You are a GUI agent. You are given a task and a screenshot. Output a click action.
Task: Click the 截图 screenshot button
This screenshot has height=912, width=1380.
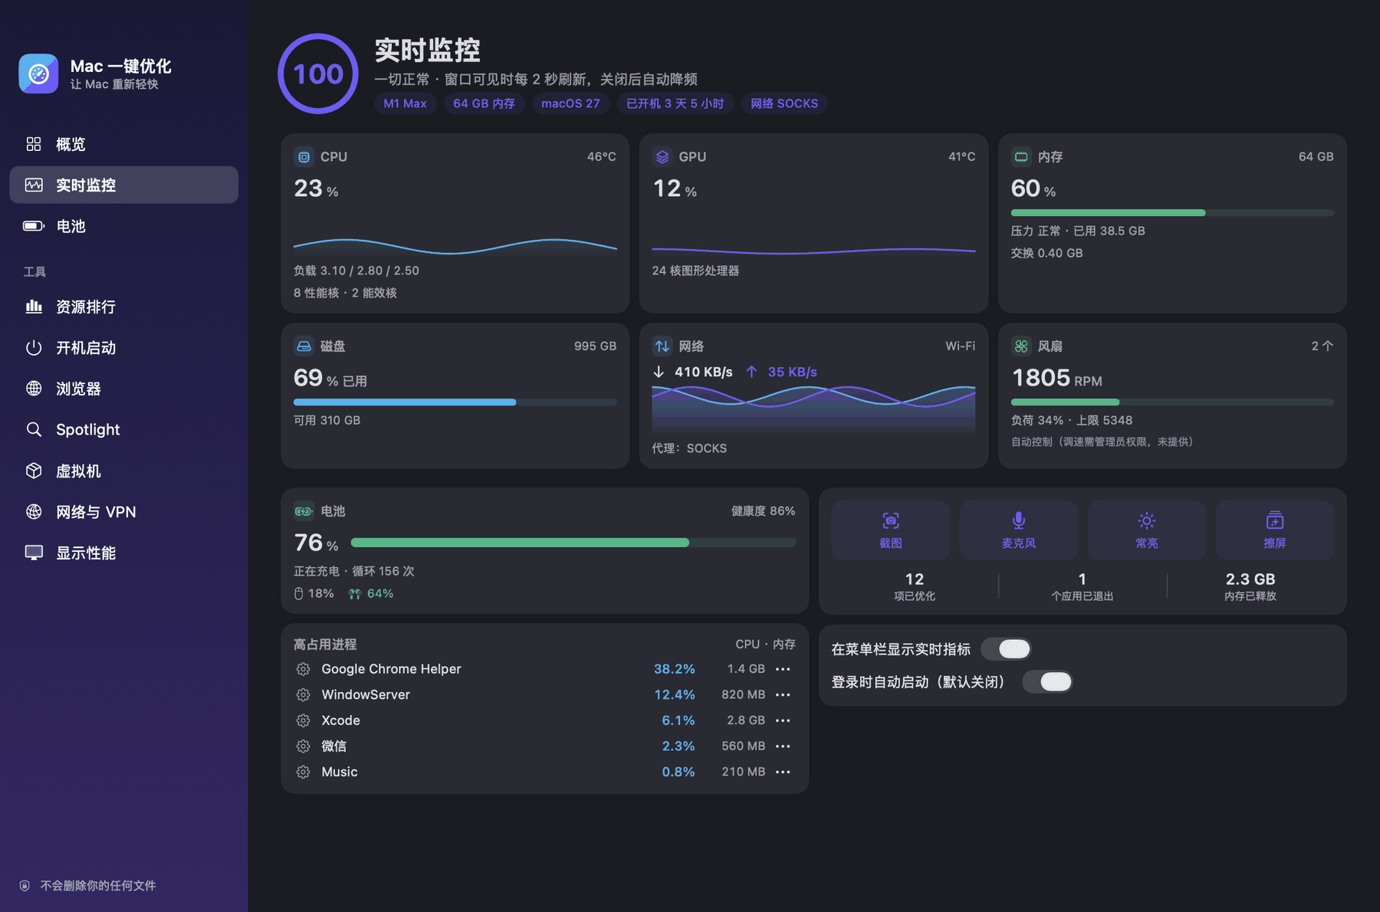(x=890, y=530)
